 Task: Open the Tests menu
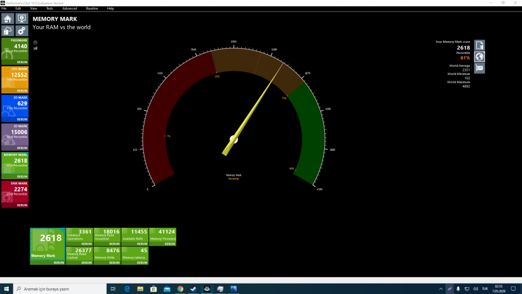[50, 9]
